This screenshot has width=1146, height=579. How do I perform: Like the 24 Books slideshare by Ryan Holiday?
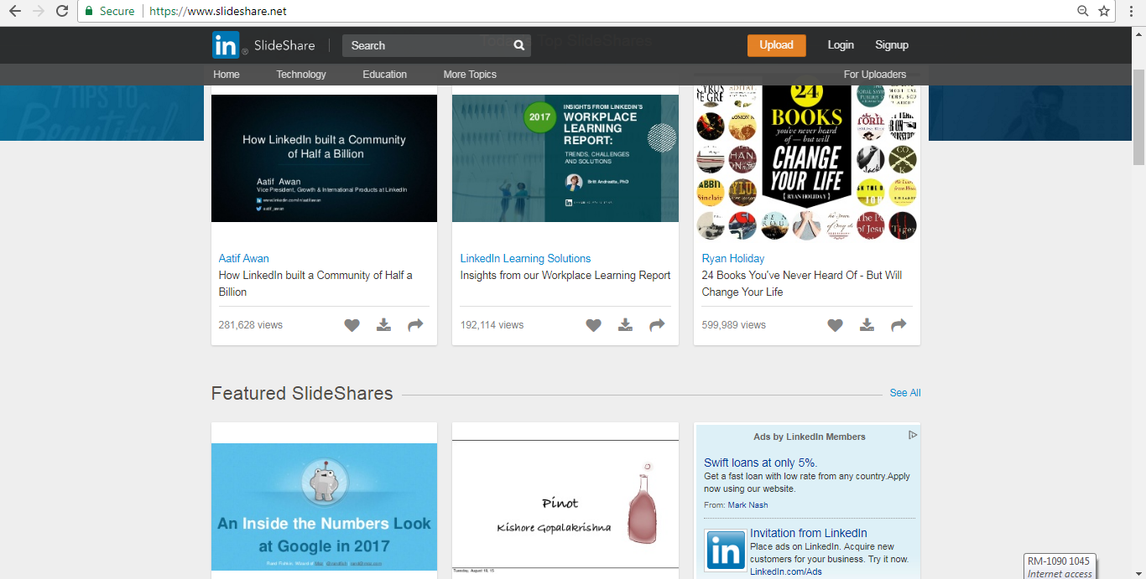coord(836,325)
